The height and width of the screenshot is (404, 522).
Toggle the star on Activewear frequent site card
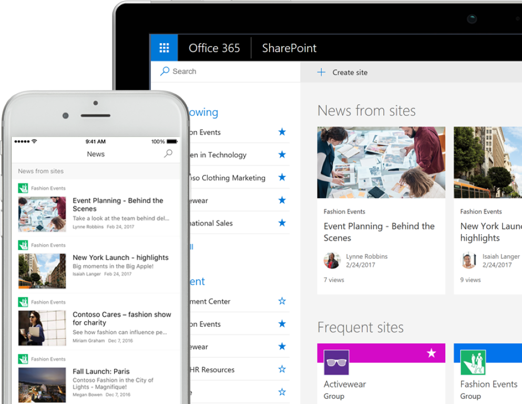click(432, 353)
